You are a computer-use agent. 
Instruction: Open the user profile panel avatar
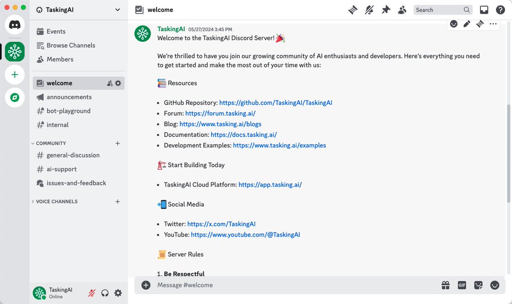coord(39,293)
